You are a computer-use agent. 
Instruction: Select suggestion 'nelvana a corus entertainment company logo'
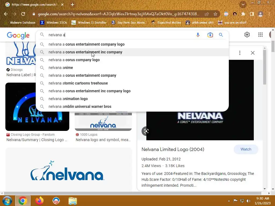click(x=132, y=44)
